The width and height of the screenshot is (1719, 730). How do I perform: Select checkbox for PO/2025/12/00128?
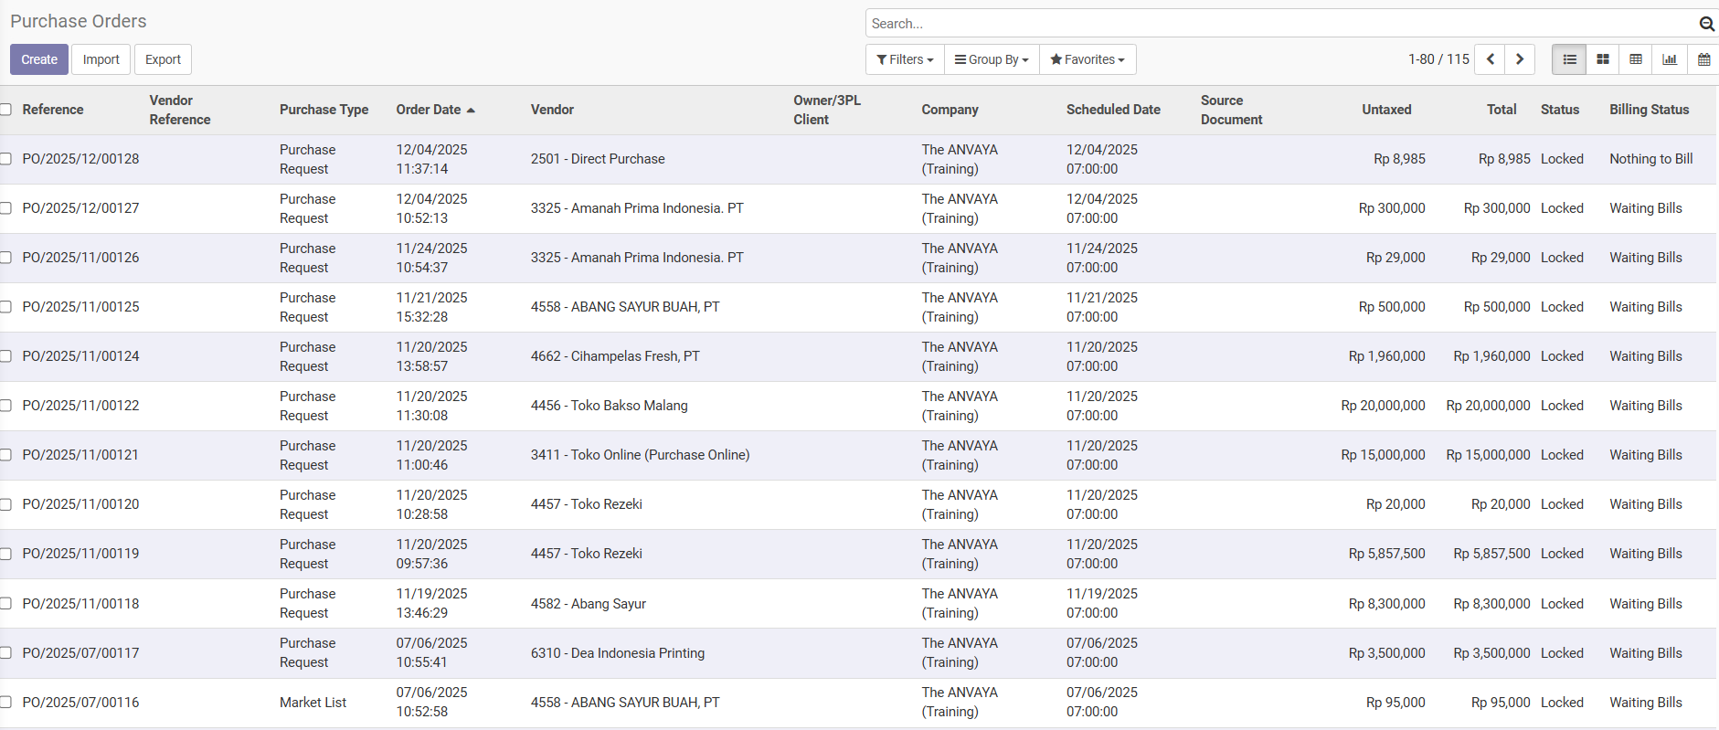[x=6, y=159]
